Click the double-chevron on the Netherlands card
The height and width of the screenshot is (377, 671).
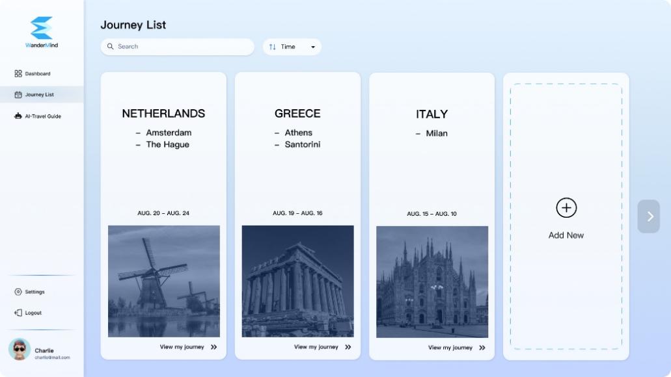click(x=214, y=347)
